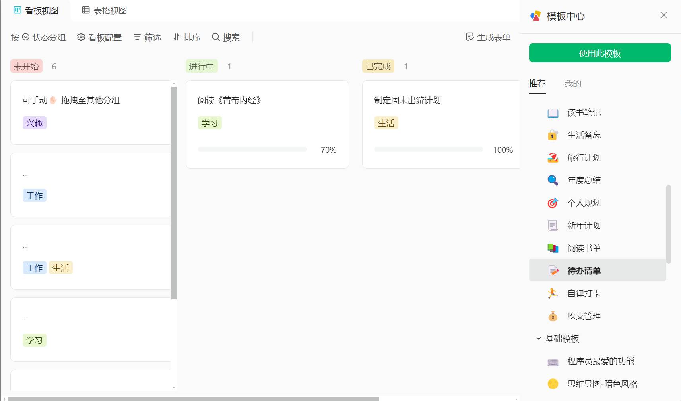Viewport: 681px width, 401px height.
Task: Click 生成表单 button
Action: pos(488,37)
